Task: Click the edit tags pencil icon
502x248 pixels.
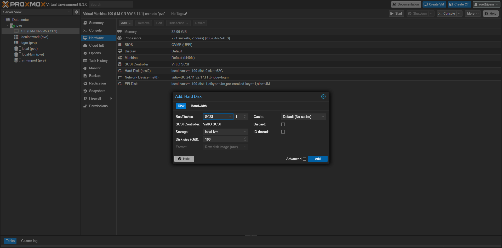Action: [186, 14]
